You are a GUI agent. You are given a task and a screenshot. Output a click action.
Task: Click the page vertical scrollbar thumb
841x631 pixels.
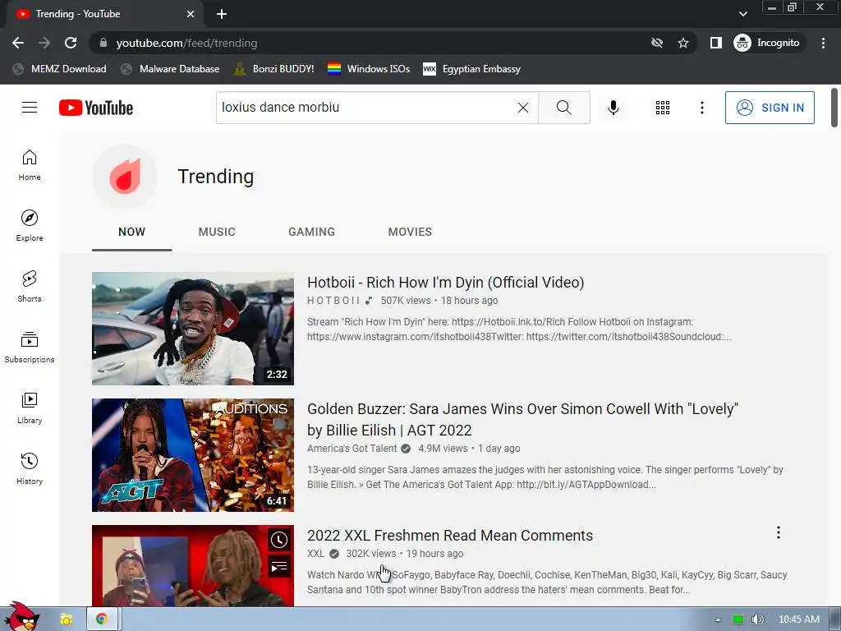834,108
